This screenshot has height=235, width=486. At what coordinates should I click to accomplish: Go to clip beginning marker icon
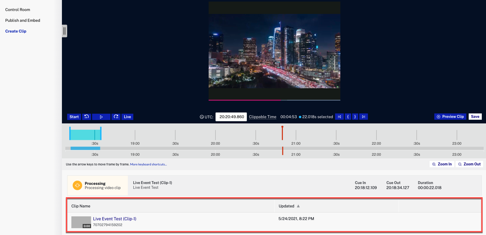(339, 117)
